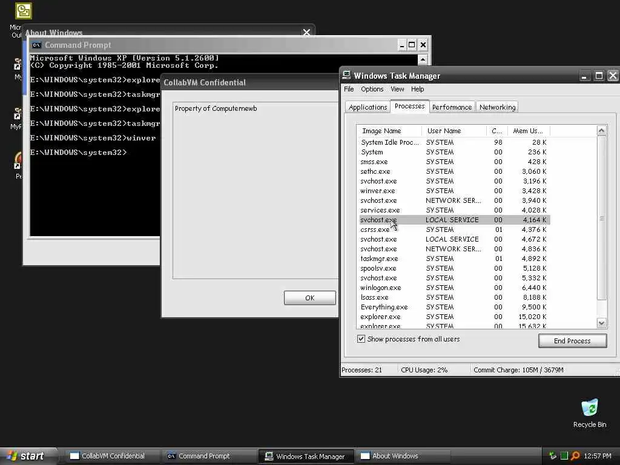Image resolution: width=620 pixels, height=465 pixels.
Task: Click Property of Computernewb text
Action: point(216,108)
